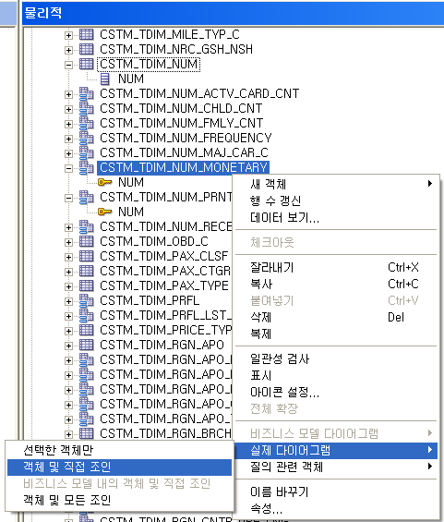Screen dimensions: 444x522
Task: Select CSTM_TDIM_PRICE_TYP tree row
Action: pyautogui.click(x=165, y=330)
